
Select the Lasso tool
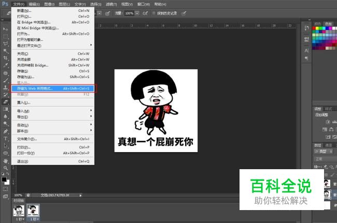(x=5, y=43)
